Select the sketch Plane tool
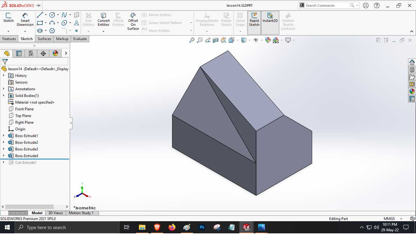 [x=76, y=15]
